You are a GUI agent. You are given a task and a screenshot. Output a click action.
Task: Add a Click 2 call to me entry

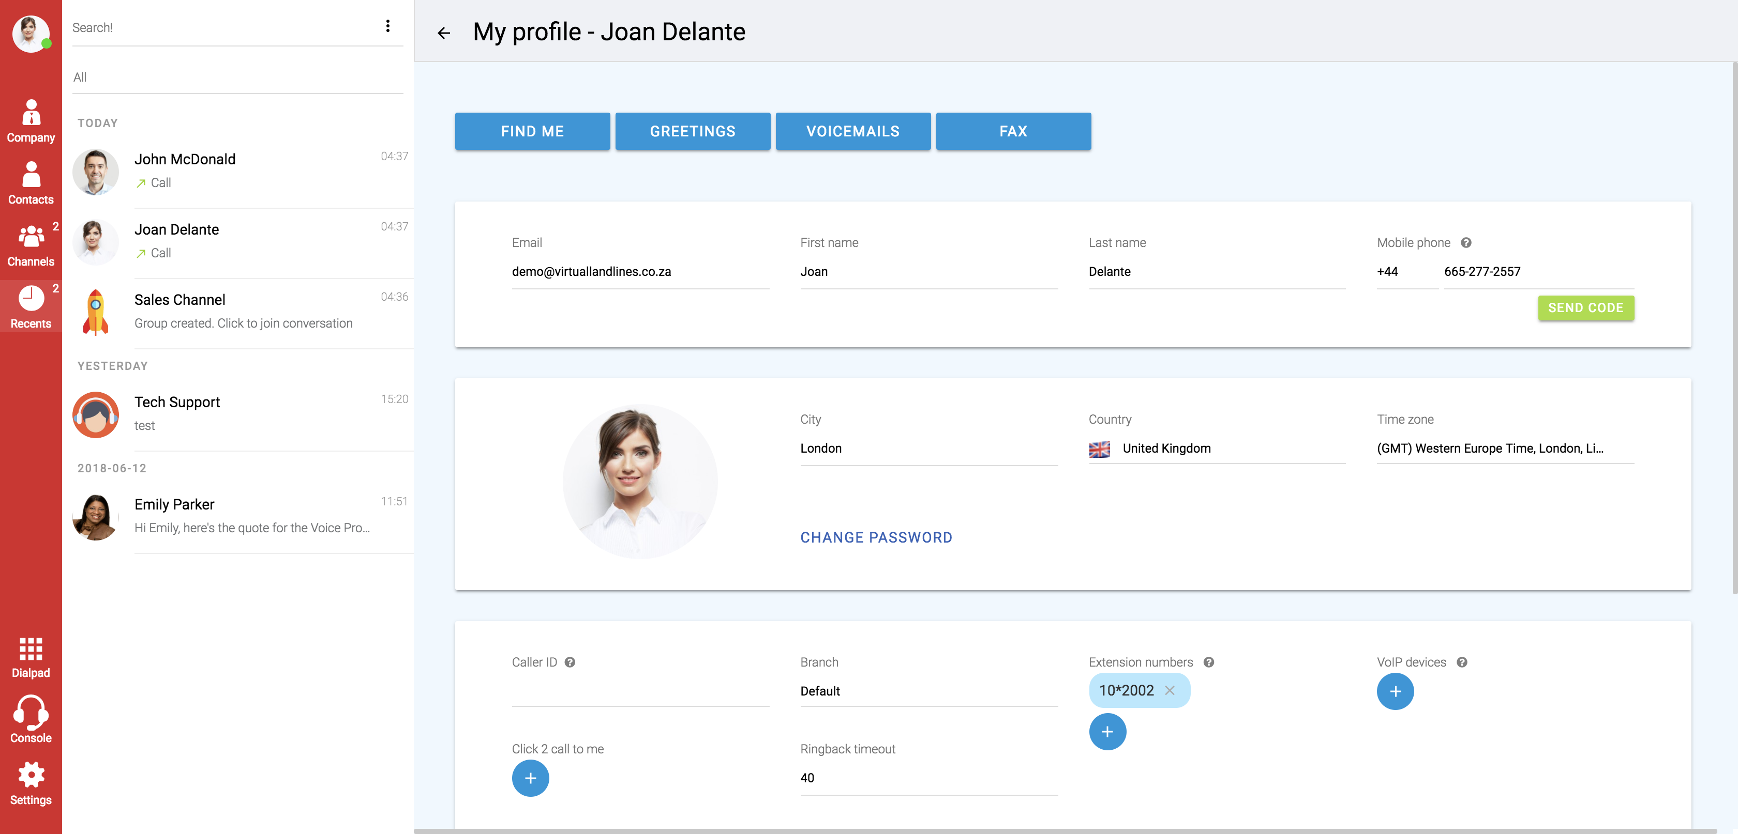pos(530,778)
